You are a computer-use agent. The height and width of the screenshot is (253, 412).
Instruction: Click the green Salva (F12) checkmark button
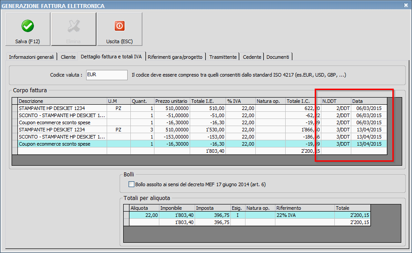click(x=28, y=29)
